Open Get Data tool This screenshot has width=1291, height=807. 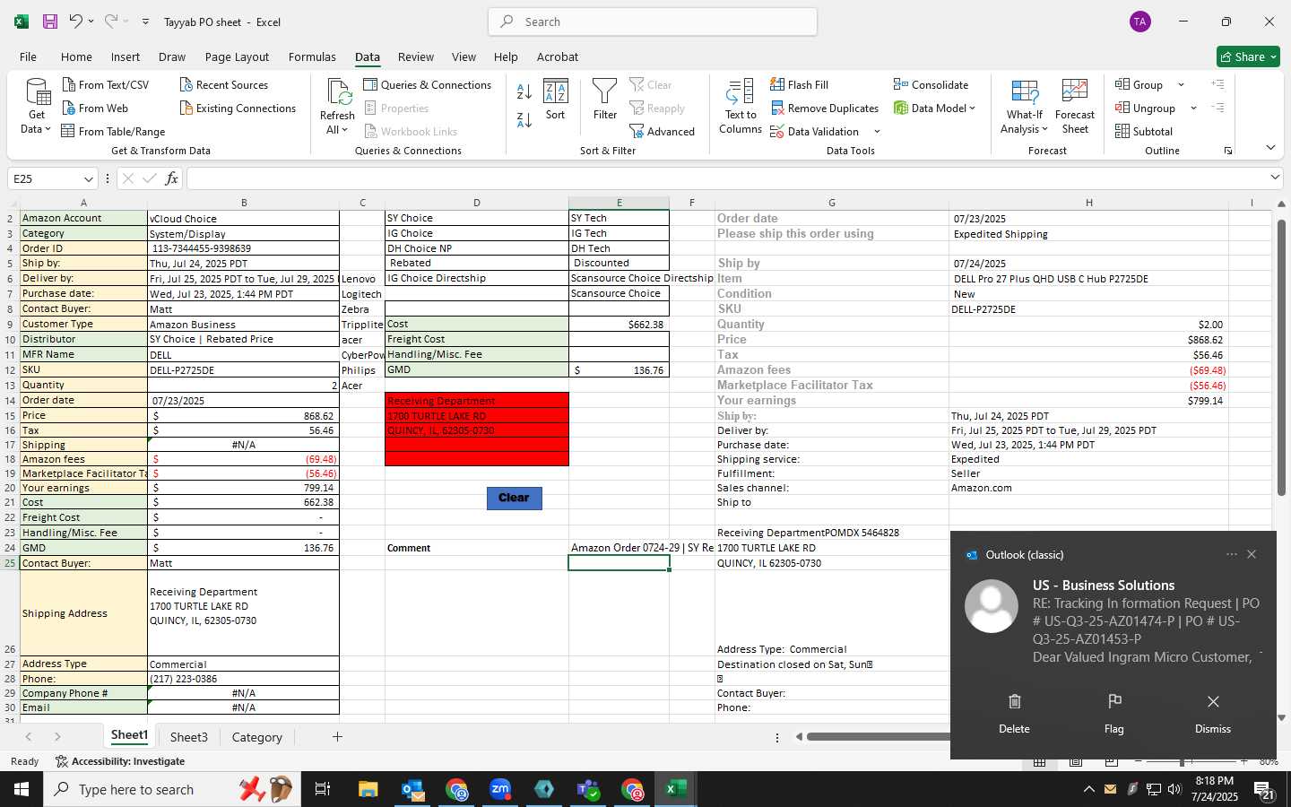coord(37,106)
